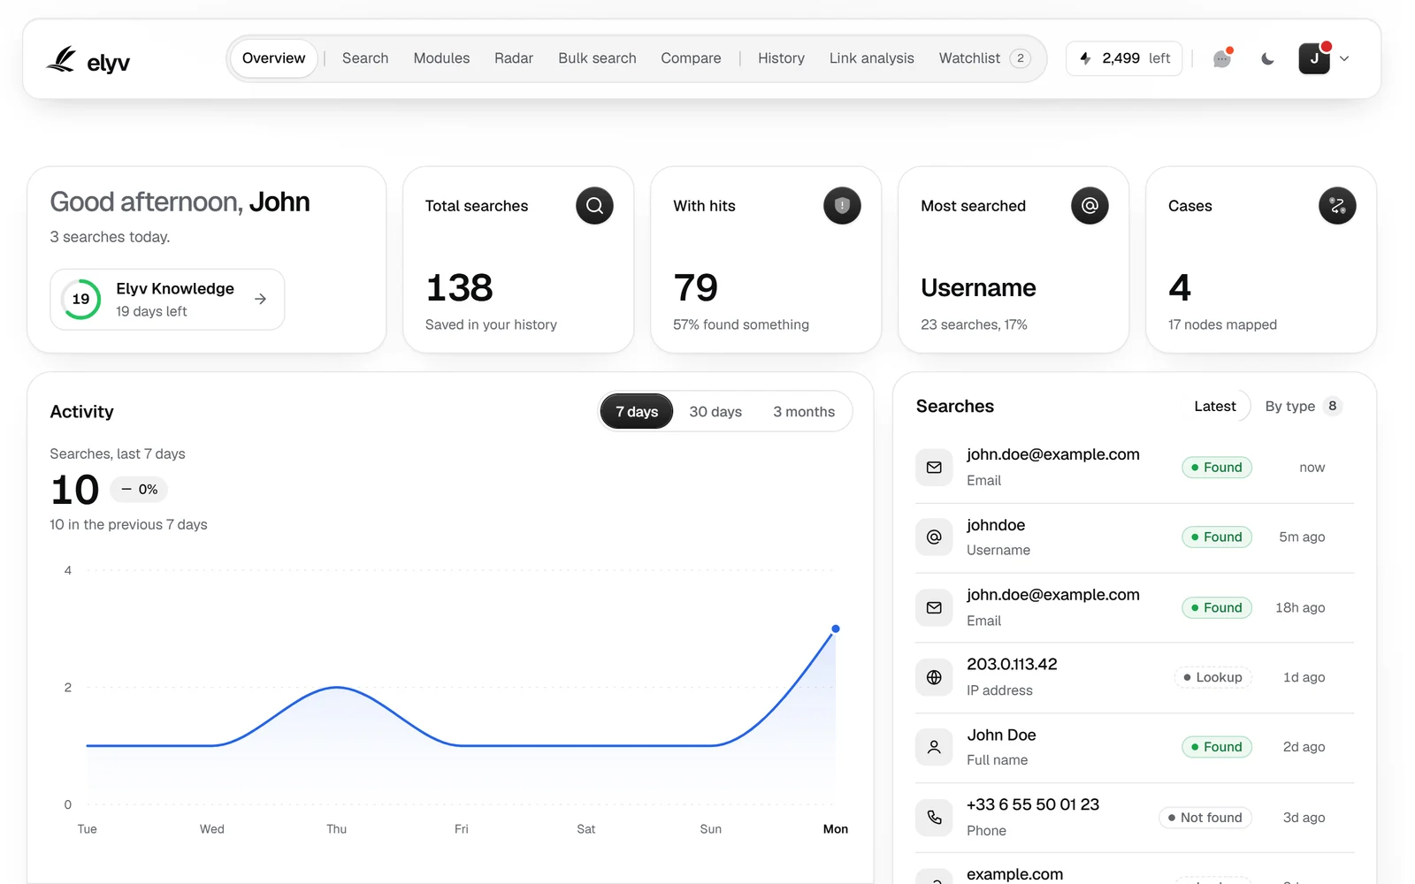This screenshot has height=884, width=1415.
Task: Switch activity to 3 months
Action: (804, 412)
